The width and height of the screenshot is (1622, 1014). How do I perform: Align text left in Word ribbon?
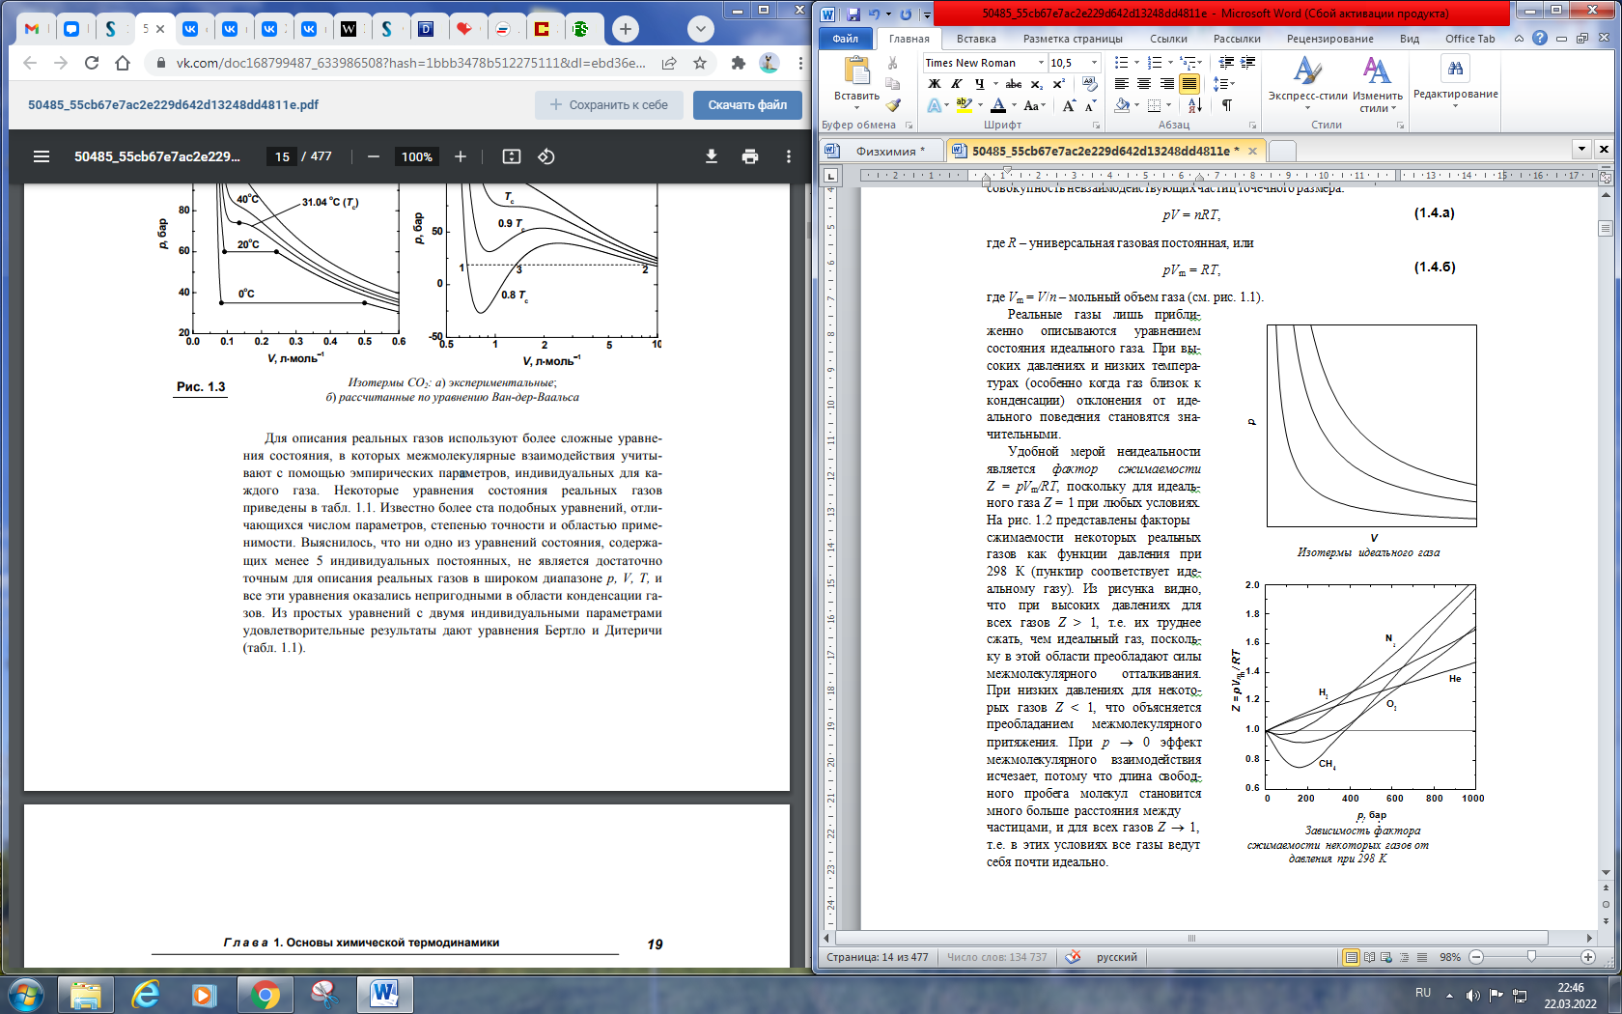1122,84
